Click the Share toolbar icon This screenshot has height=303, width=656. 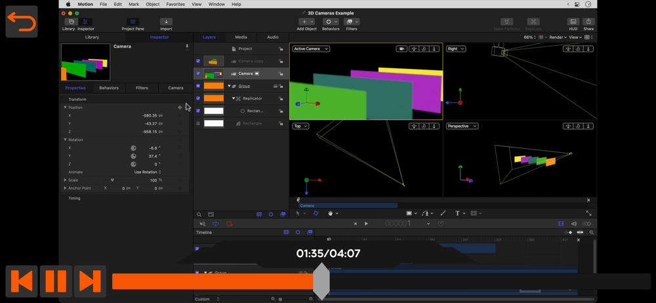coord(588,22)
